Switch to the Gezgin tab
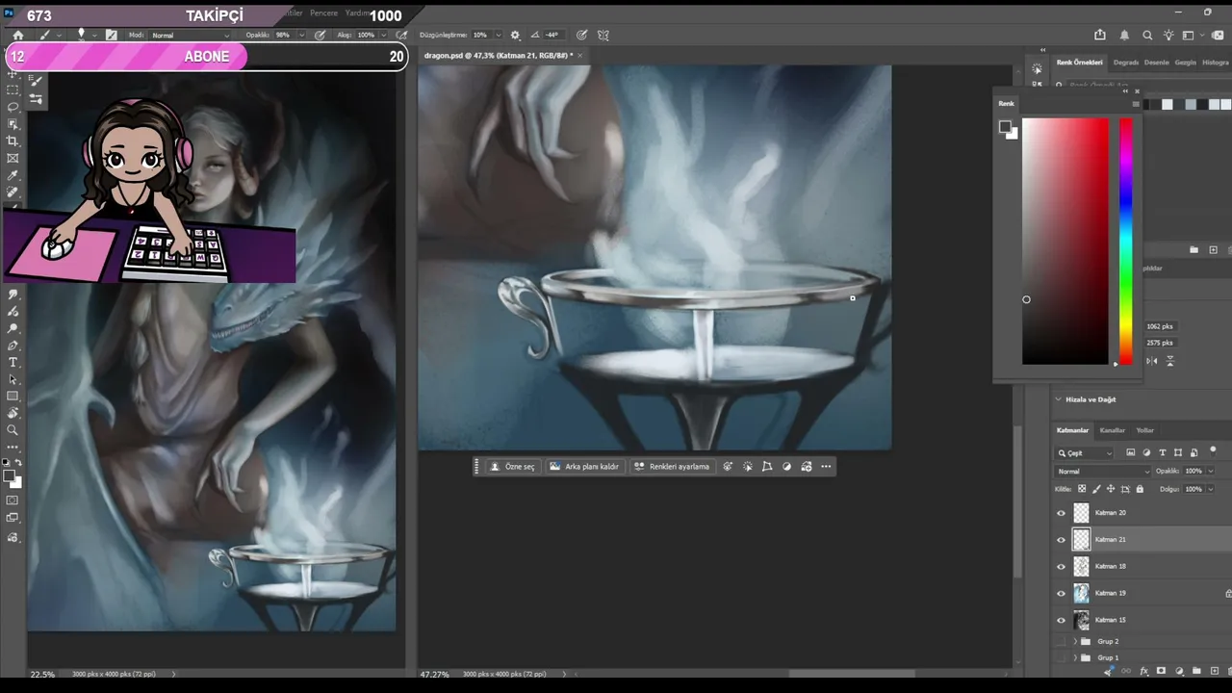The image size is (1232, 693). pos(1185,63)
